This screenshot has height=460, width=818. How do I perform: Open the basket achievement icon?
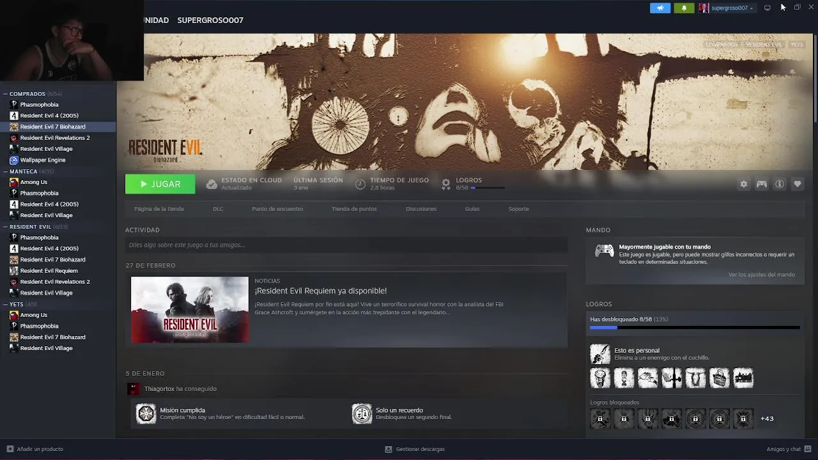(x=719, y=378)
